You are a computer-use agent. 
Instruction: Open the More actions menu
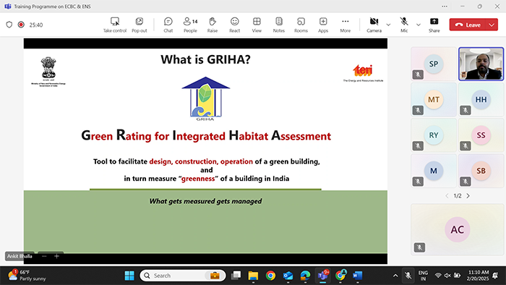point(345,25)
